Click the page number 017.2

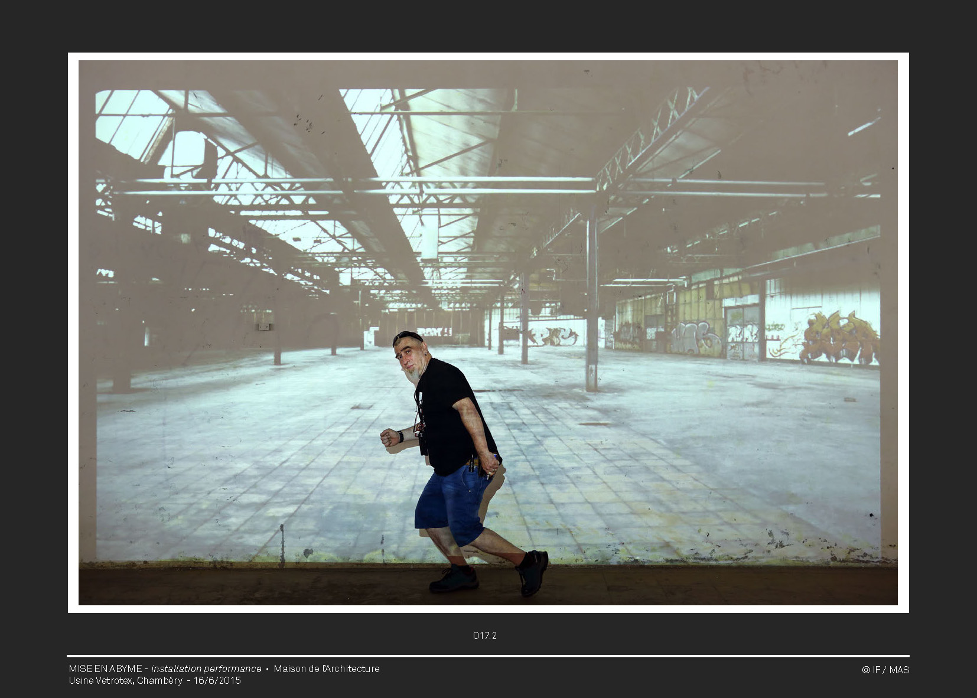coord(484,635)
